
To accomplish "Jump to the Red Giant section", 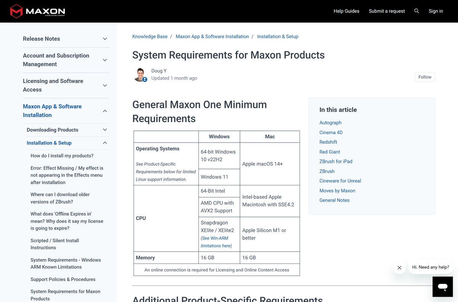I will coord(330,152).
